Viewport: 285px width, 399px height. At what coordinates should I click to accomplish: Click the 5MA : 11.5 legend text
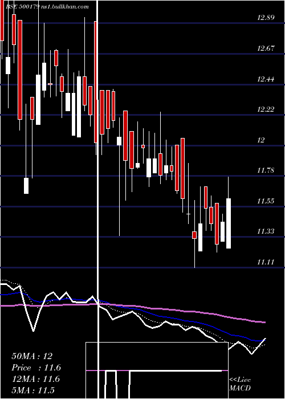pos(33,390)
